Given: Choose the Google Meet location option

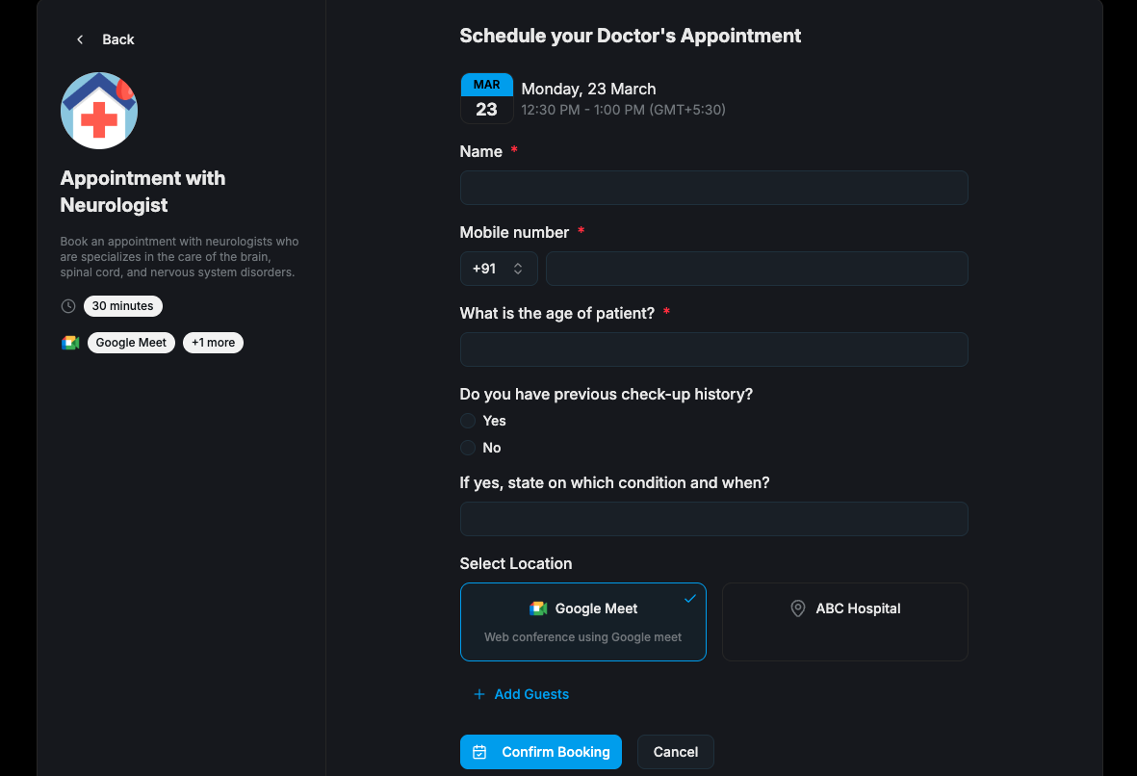Looking at the screenshot, I should (582, 622).
